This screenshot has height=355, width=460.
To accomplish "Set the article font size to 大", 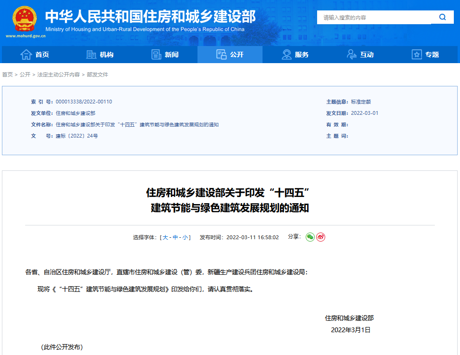I will click(165, 237).
